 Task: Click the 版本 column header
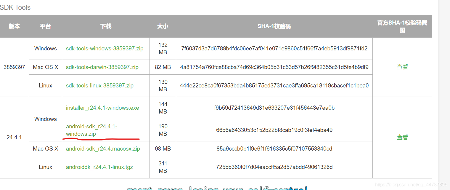click(14, 26)
